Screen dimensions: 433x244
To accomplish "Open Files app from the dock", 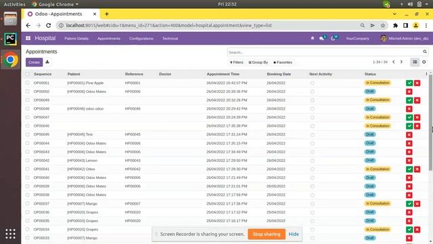I will pos(10,19).
